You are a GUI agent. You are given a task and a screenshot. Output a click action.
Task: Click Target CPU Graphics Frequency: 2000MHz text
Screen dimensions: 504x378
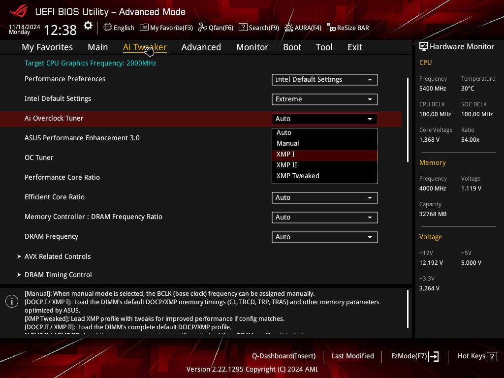click(91, 63)
